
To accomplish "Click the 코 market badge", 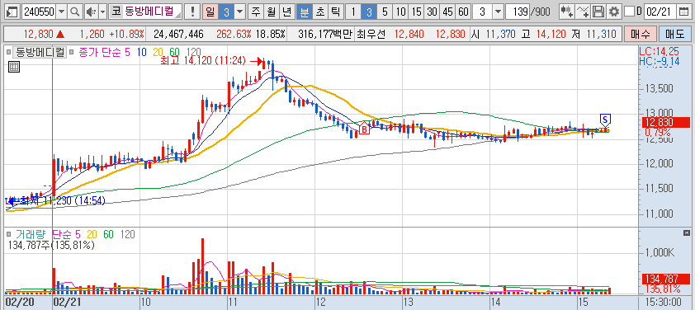I will click(x=116, y=12).
